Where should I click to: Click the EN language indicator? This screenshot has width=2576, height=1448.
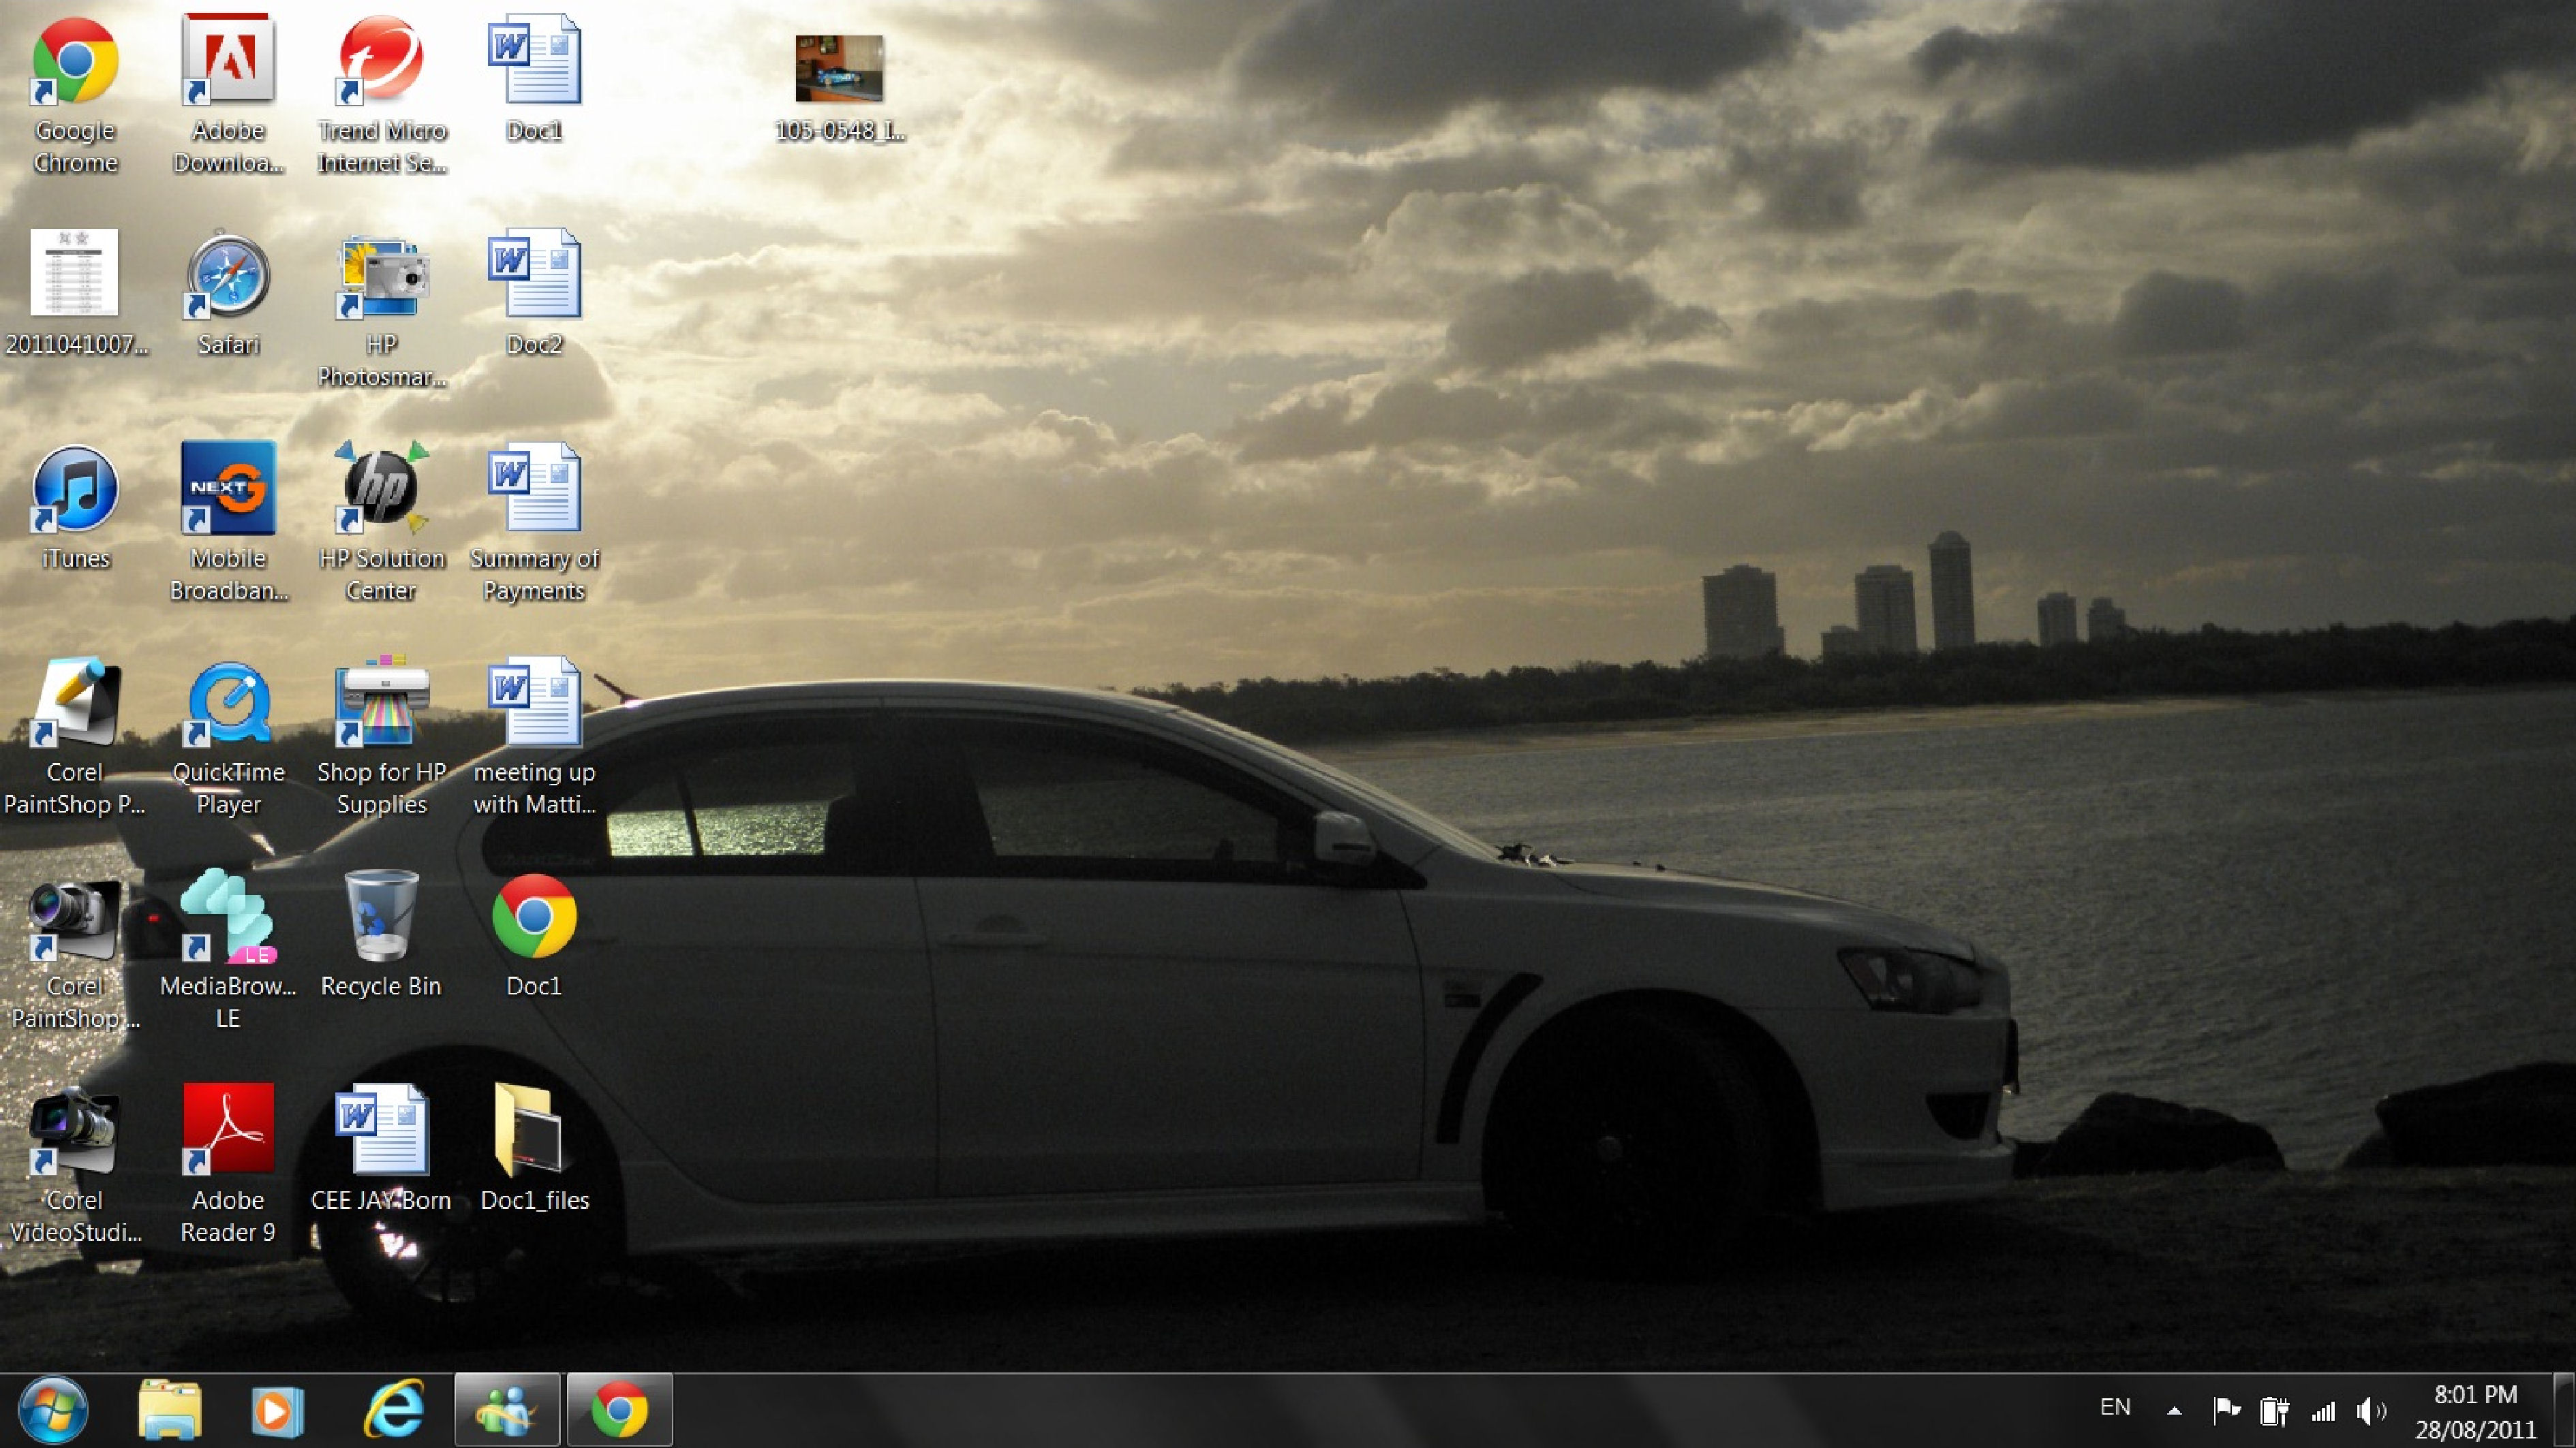pos(2115,1407)
